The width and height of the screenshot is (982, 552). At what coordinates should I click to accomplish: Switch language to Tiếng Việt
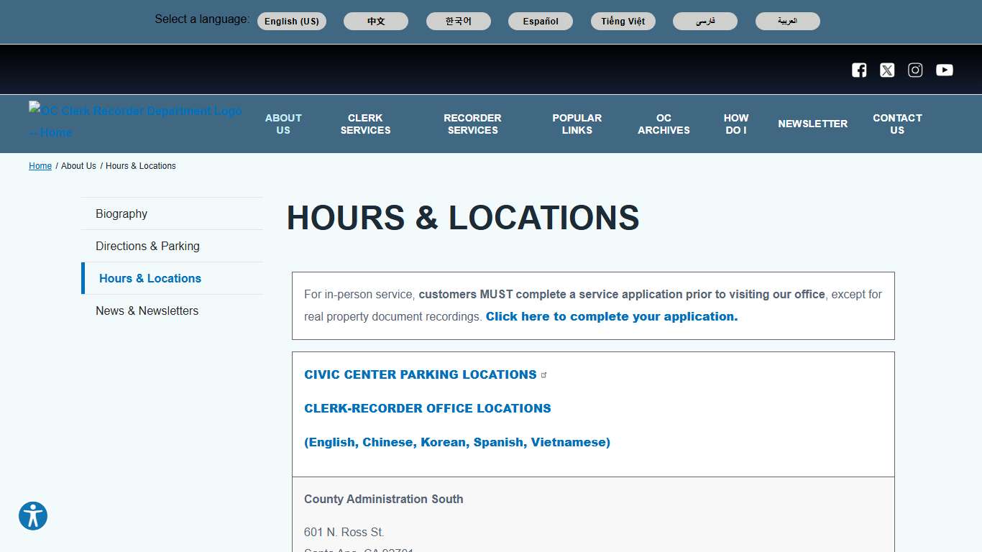[x=623, y=21]
